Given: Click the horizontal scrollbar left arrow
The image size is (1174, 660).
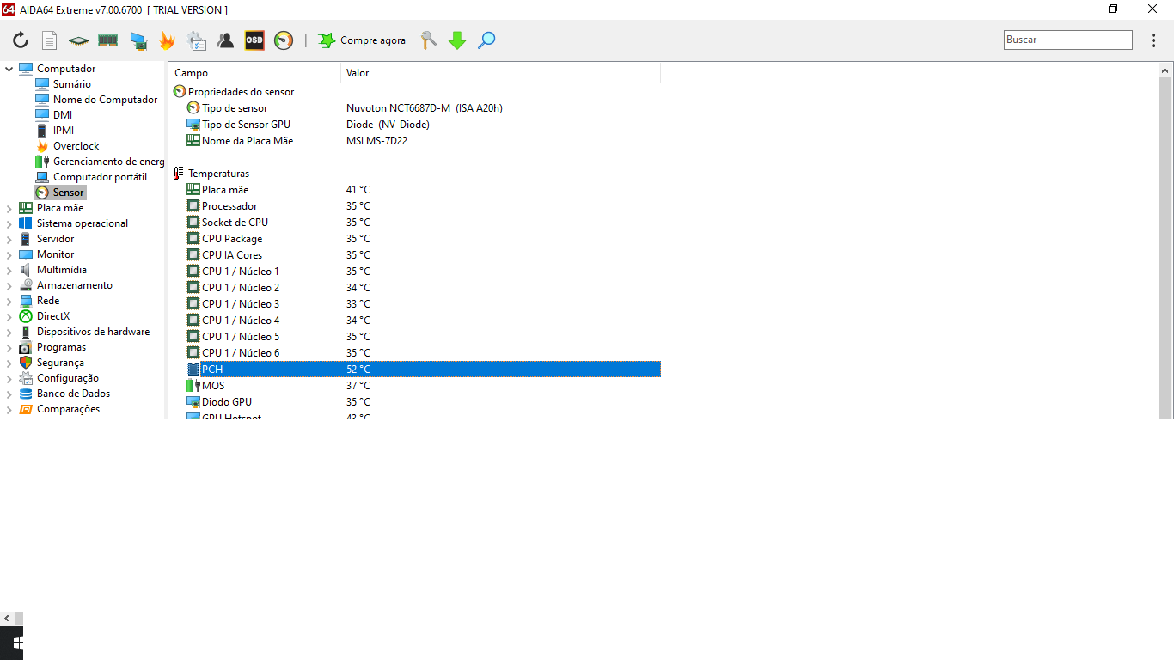Looking at the screenshot, I should pos(7,618).
